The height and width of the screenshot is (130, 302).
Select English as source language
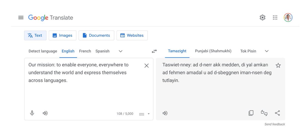point(68,51)
